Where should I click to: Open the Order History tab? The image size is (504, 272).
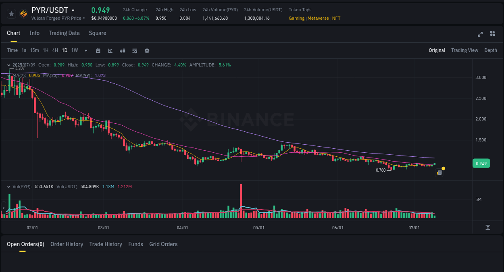(67, 244)
